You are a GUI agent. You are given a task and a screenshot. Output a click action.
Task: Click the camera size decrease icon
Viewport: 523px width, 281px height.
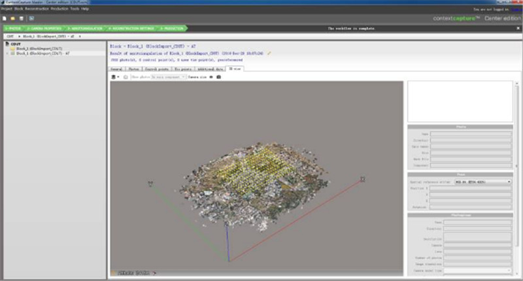211,76
